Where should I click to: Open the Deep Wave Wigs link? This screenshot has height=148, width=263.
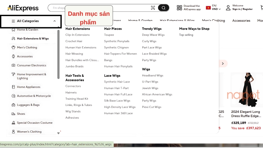pyautogui.click(x=153, y=35)
